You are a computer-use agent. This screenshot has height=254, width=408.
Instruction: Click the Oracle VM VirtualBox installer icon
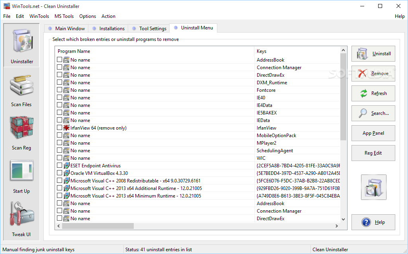66,173
